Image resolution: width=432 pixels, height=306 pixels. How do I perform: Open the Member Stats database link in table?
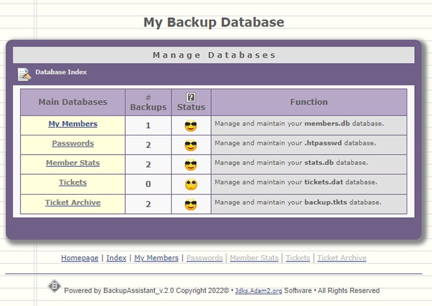click(73, 163)
